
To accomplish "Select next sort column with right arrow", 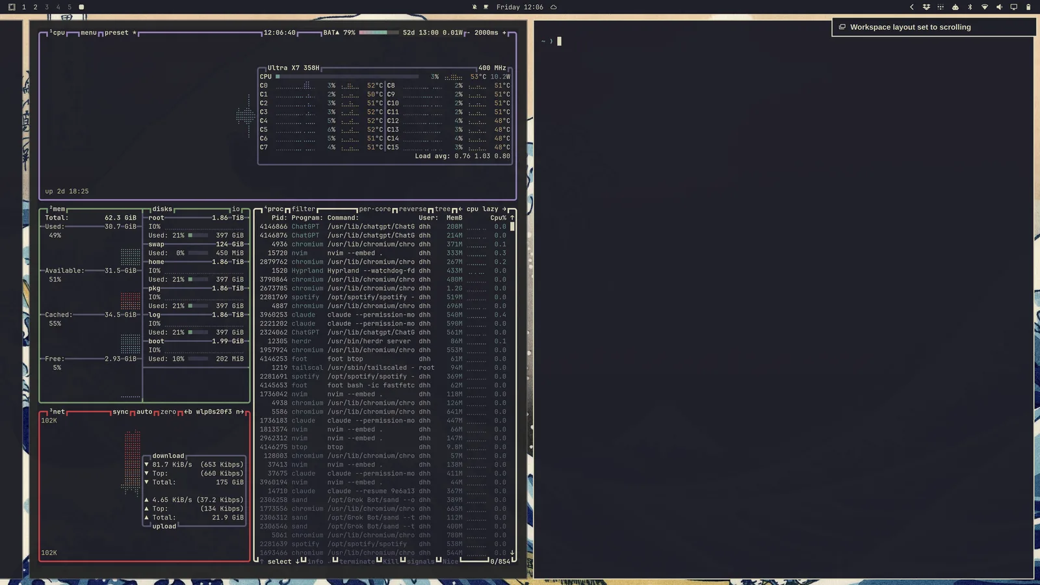I will [x=504, y=209].
